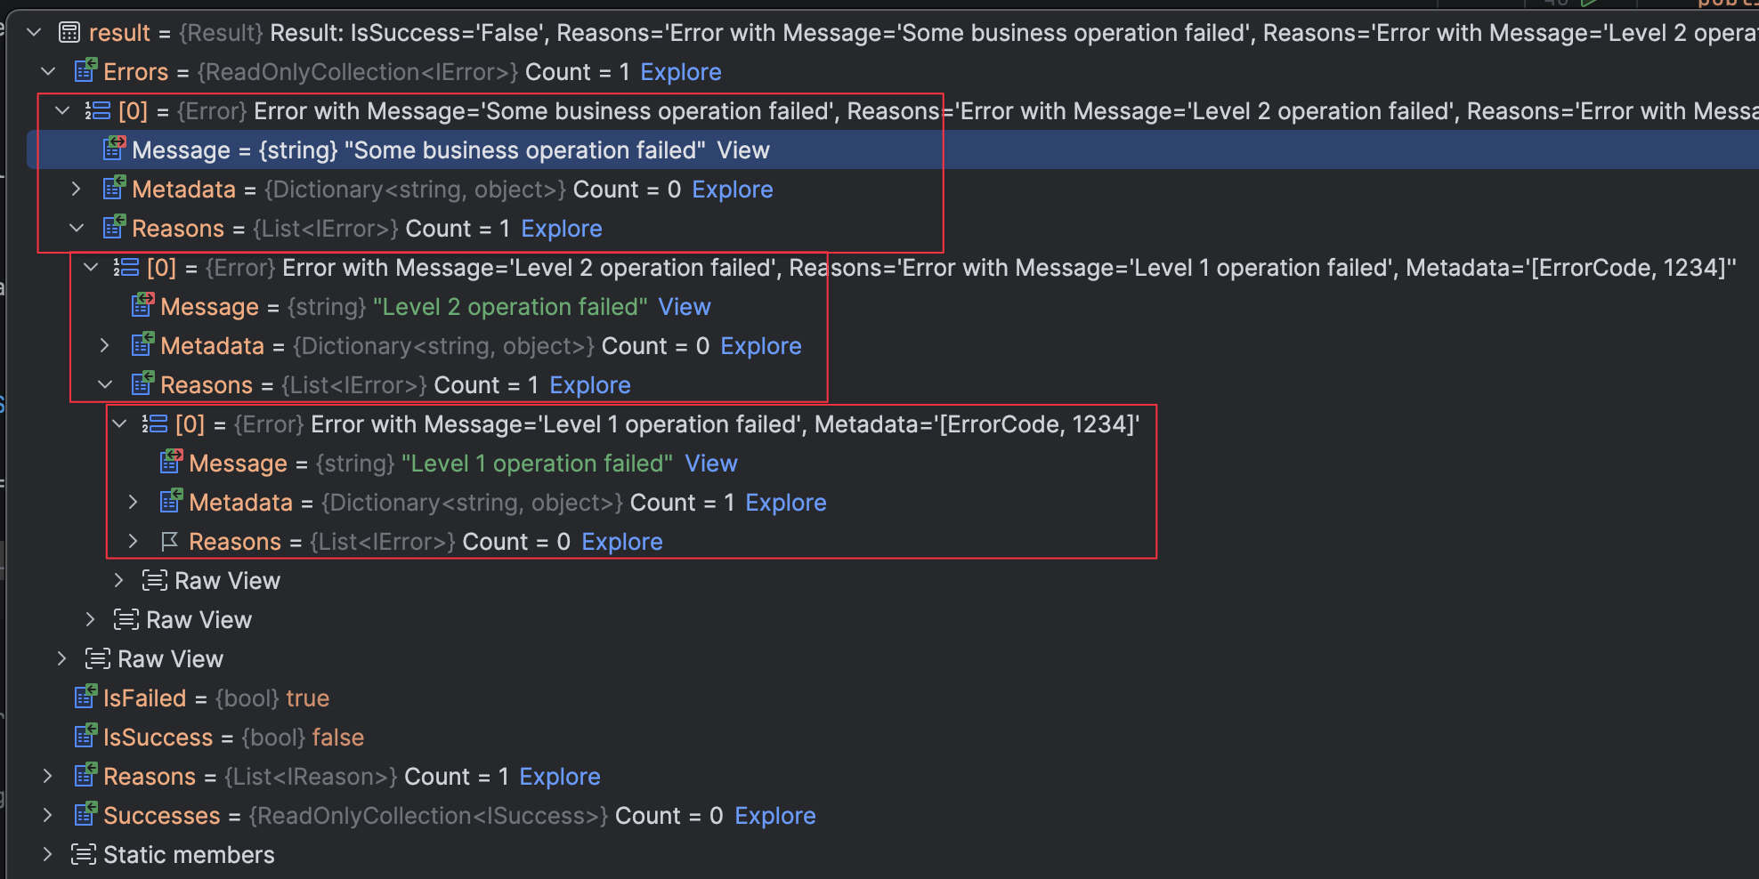The image size is (1759, 879).
Task: Click the Successes collection icon
Action: (85, 815)
